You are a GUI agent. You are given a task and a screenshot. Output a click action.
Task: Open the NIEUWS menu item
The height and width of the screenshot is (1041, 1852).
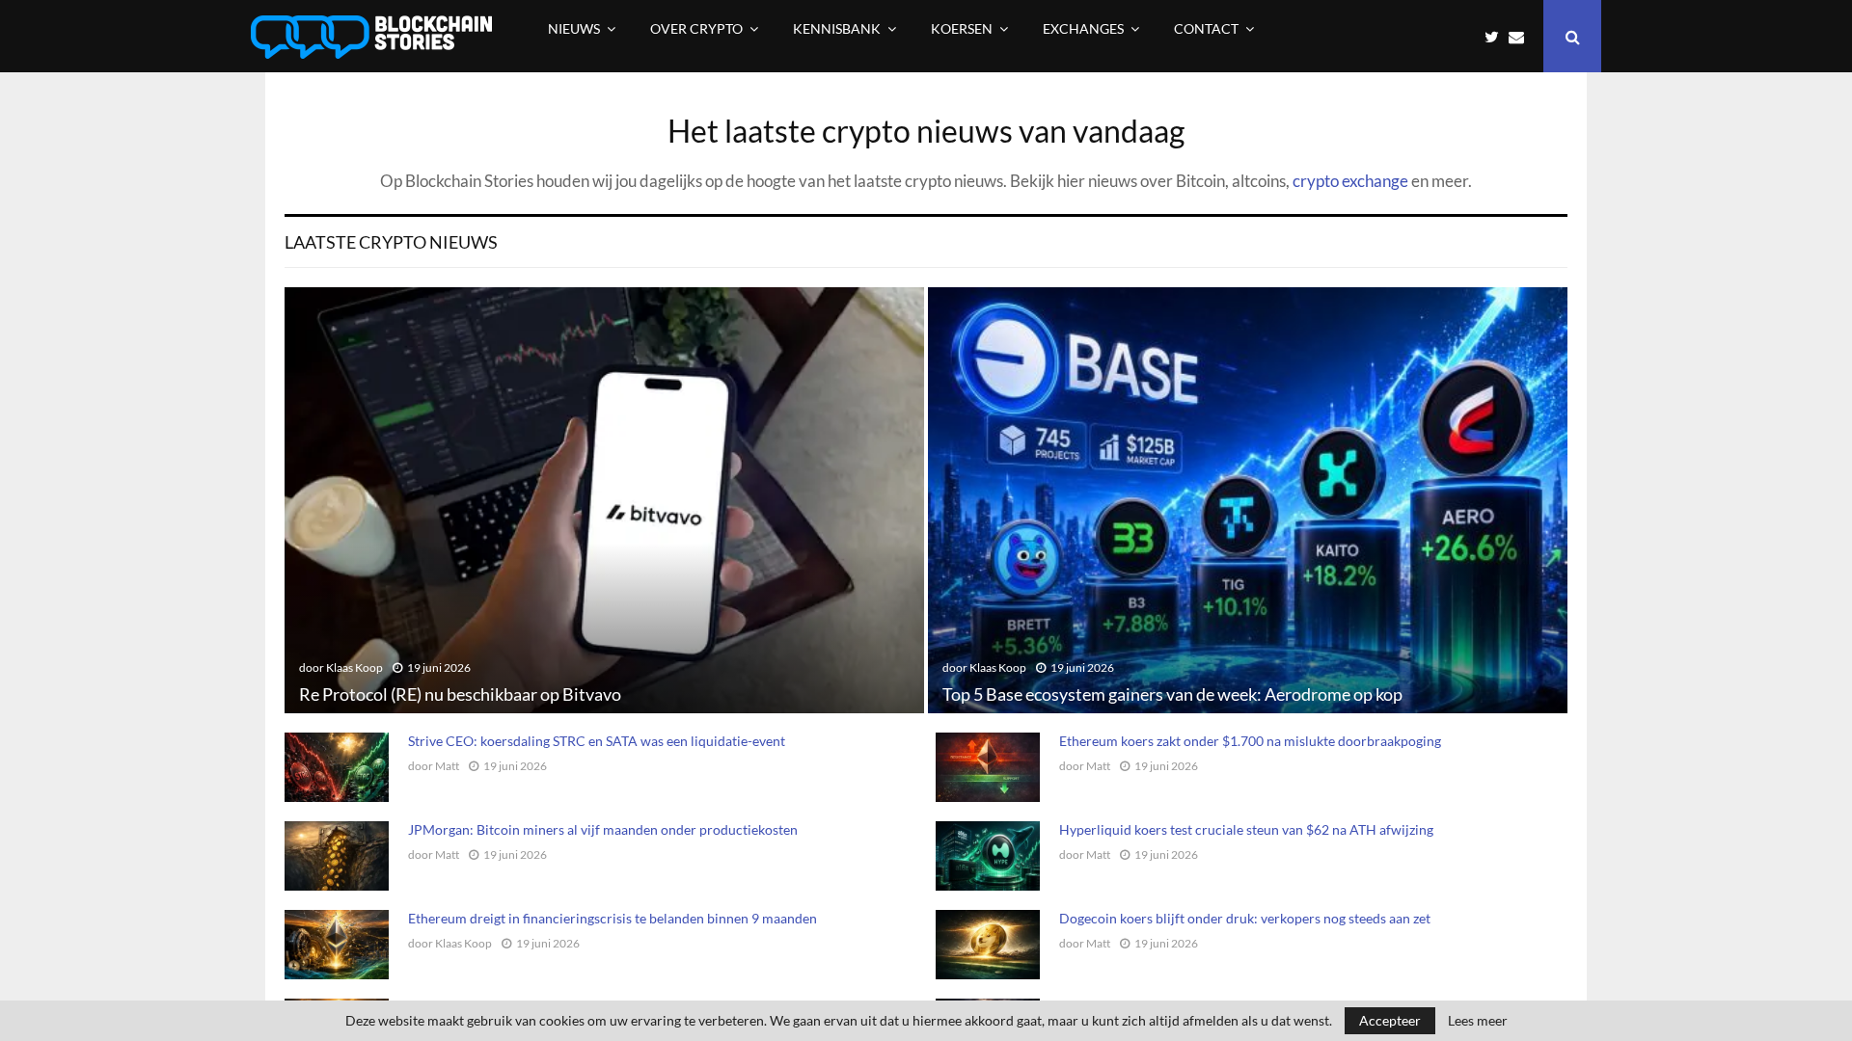(574, 29)
